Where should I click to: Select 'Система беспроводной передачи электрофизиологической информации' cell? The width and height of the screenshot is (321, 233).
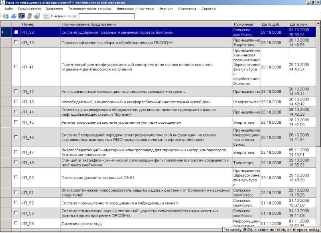[146, 137]
